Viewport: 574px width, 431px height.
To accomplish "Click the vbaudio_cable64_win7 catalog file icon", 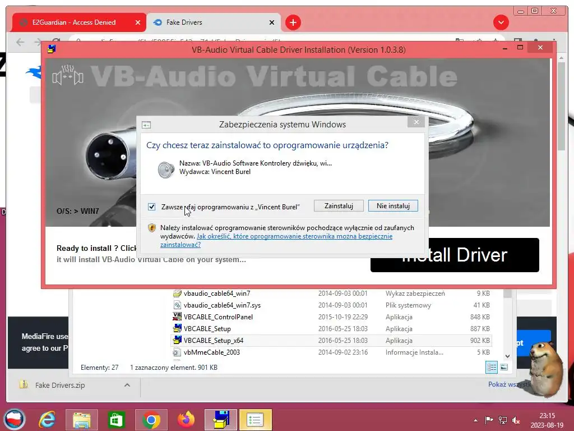I will click(x=177, y=293).
